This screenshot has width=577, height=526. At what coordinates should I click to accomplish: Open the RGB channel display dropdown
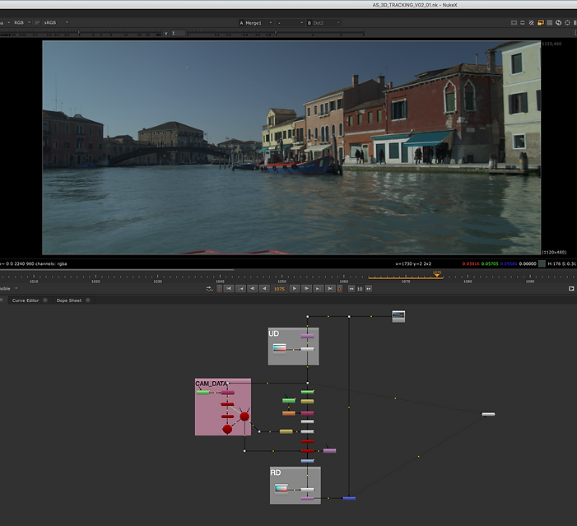click(x=22, y=22)
